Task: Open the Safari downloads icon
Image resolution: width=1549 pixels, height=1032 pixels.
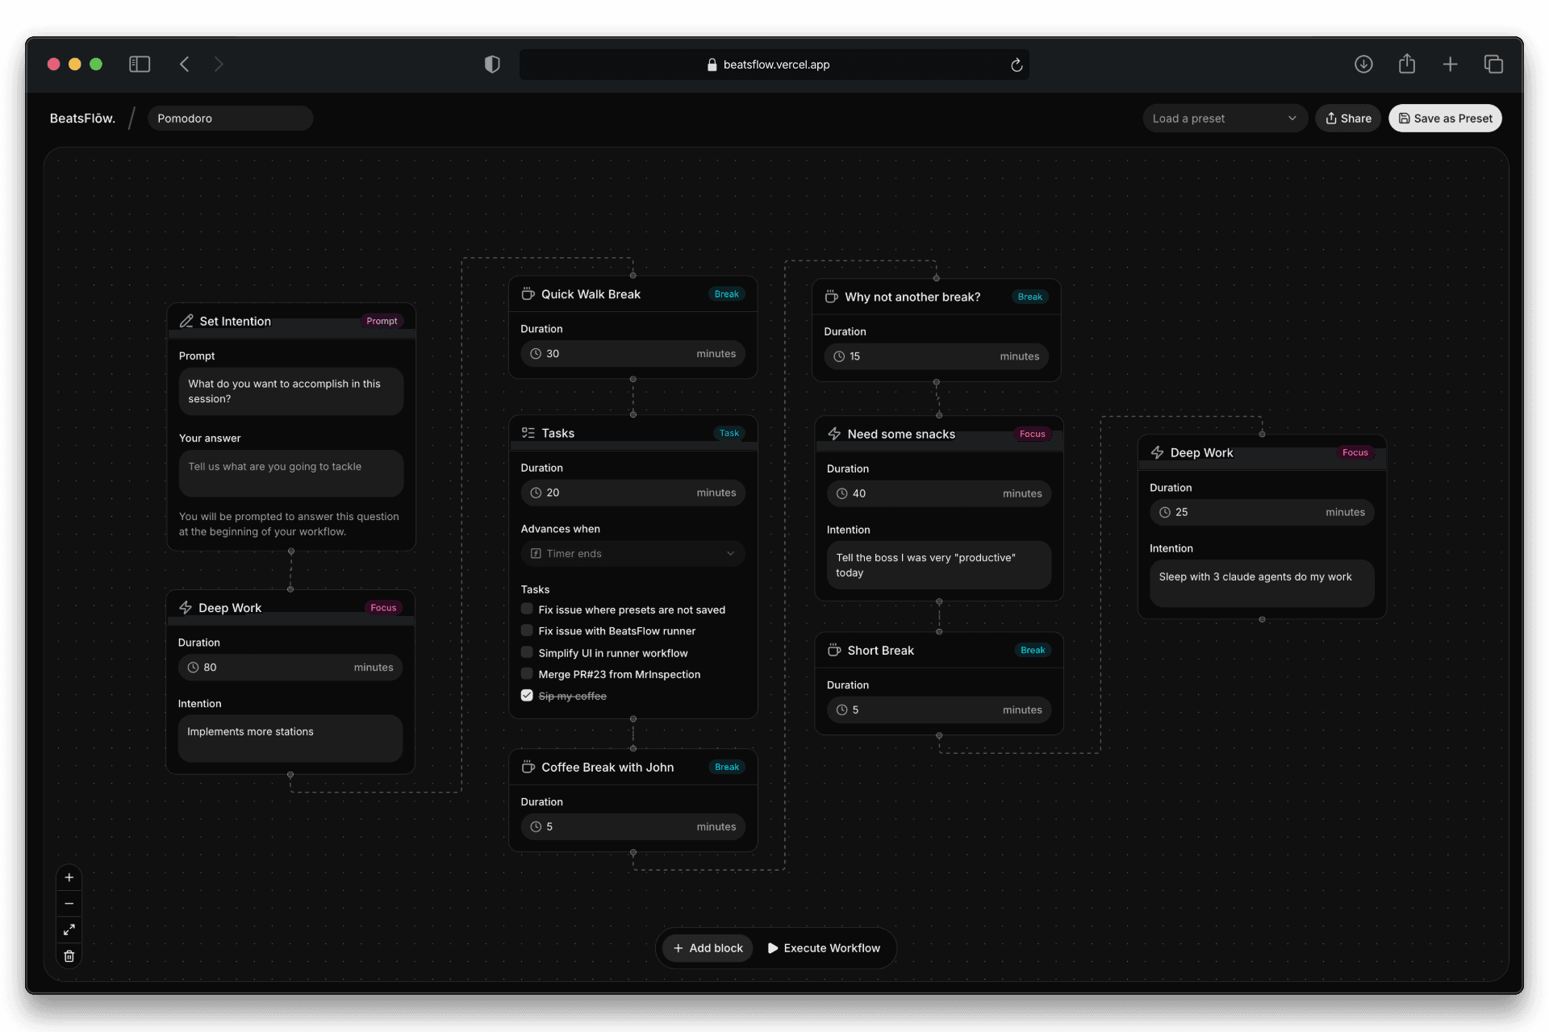Action: click(x=1363, y=64)
